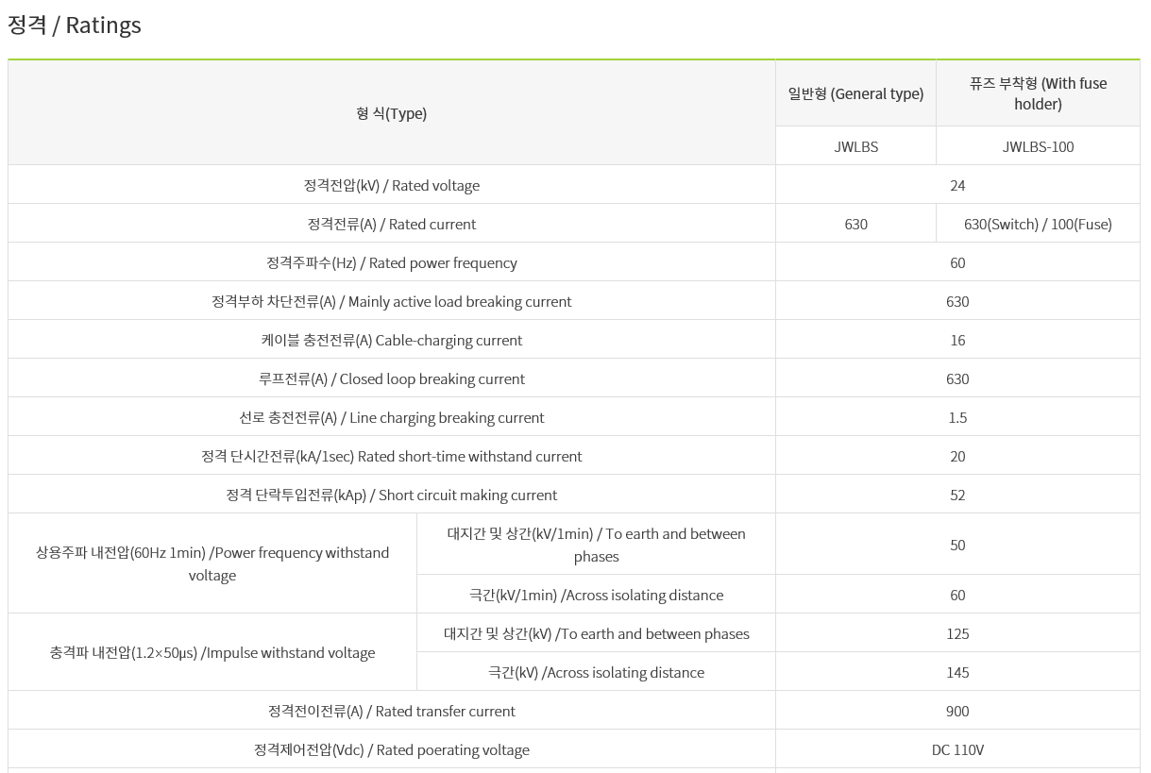This screenshot has height=773, width=1151.
Task: Select the short circuit making current value 52
Action: click(x=957, y=495)
